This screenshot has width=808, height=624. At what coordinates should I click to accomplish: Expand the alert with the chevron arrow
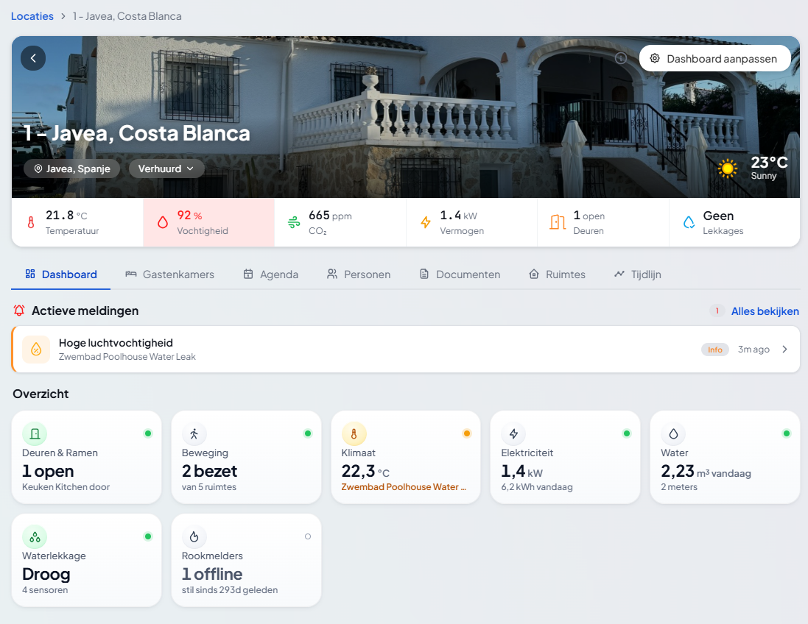coord(785,349)
